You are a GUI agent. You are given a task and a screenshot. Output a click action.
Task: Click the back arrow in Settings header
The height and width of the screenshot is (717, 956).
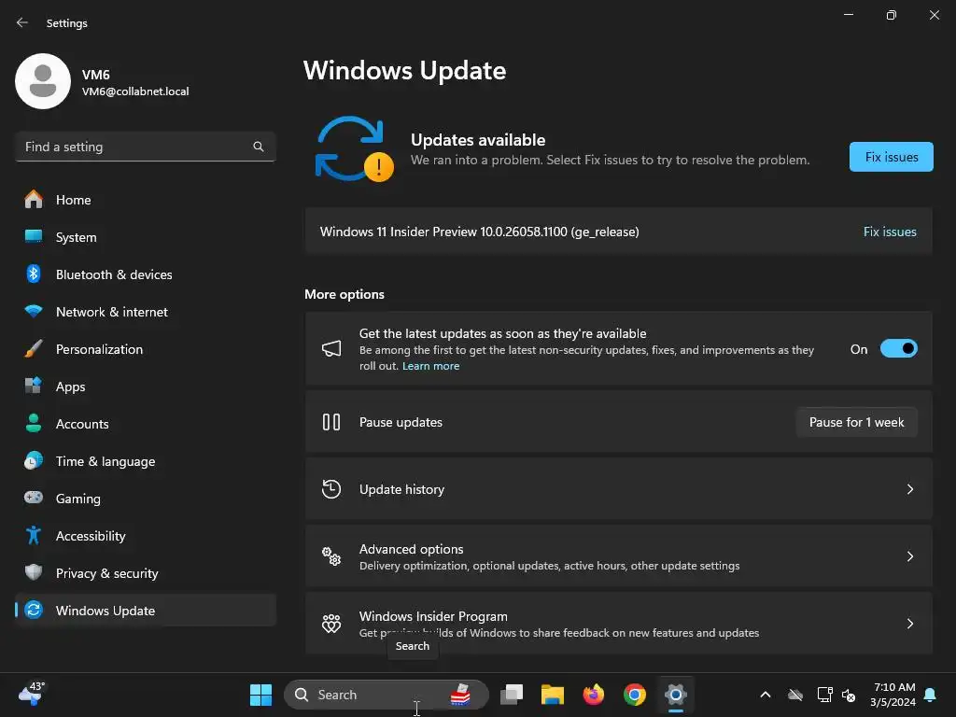coord(22,22)
